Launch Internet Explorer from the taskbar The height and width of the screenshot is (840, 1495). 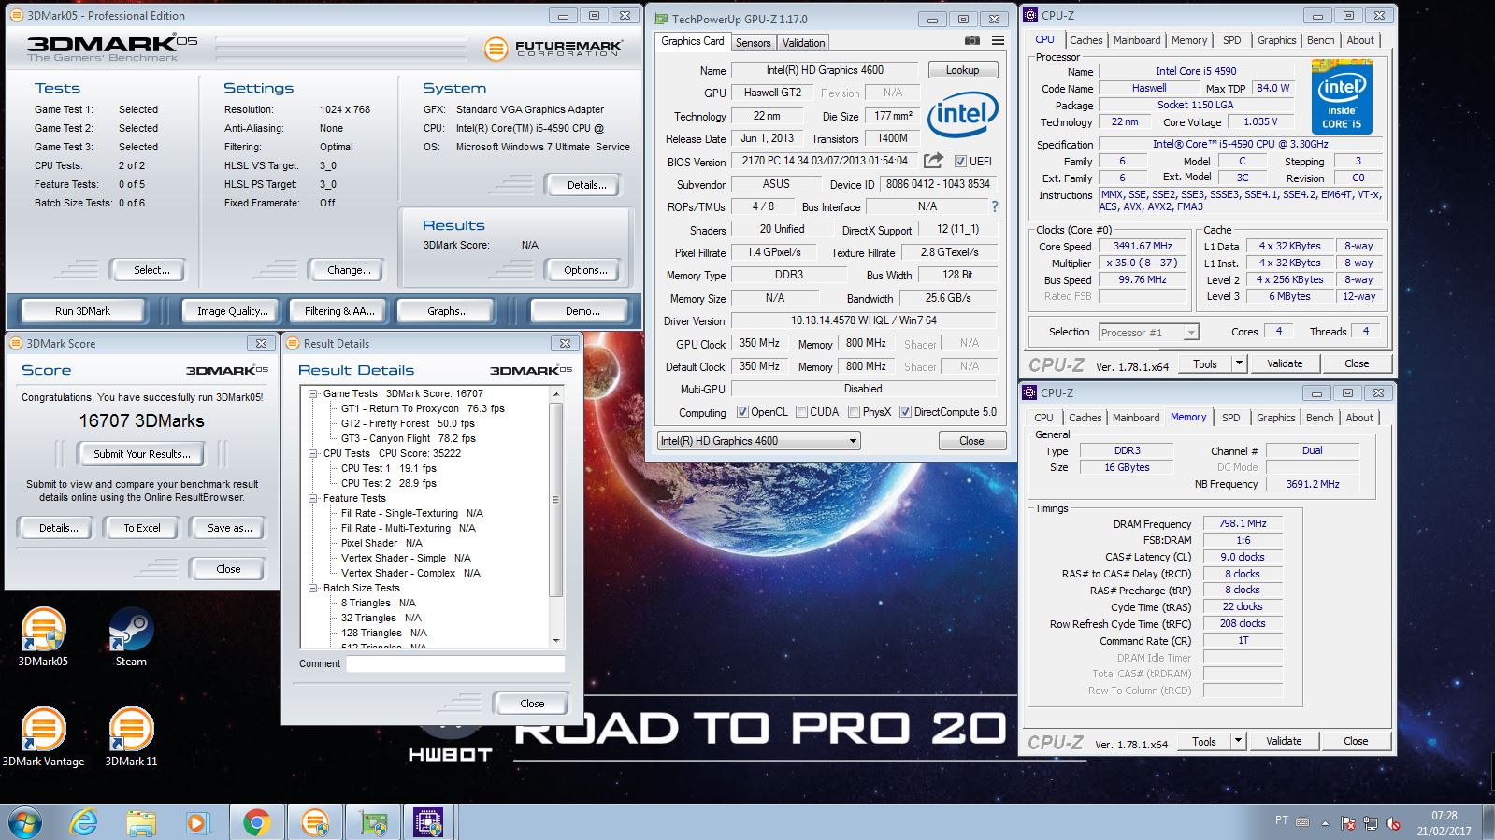[x=84, y=822]
